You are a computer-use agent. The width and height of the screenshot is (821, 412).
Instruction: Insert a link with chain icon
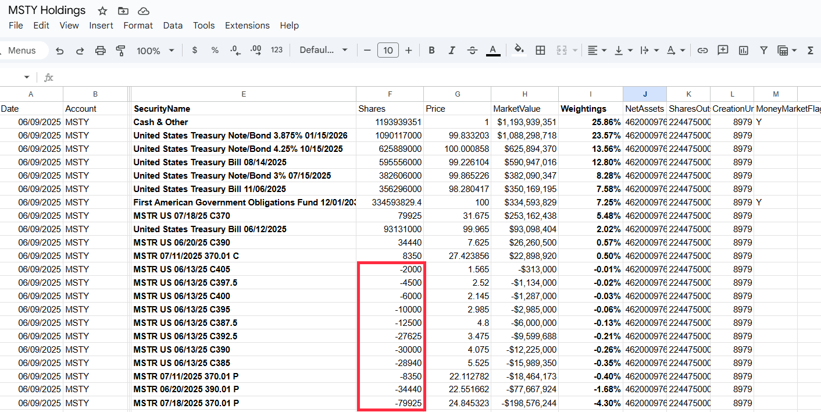(702, 51)
